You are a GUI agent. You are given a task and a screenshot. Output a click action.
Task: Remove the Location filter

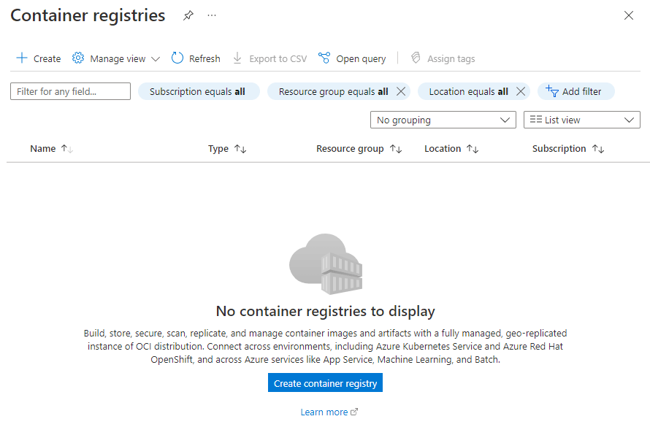[x=521, y=91]
